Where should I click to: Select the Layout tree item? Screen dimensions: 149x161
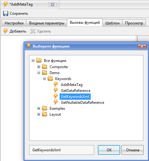(55, 114)
